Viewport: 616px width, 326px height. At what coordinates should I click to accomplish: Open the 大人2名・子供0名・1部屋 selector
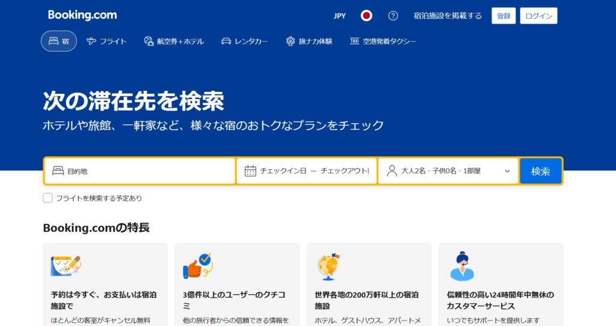448,171
